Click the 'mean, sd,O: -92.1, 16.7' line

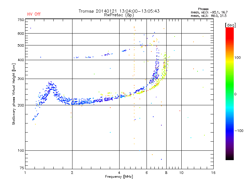point(209,12)
